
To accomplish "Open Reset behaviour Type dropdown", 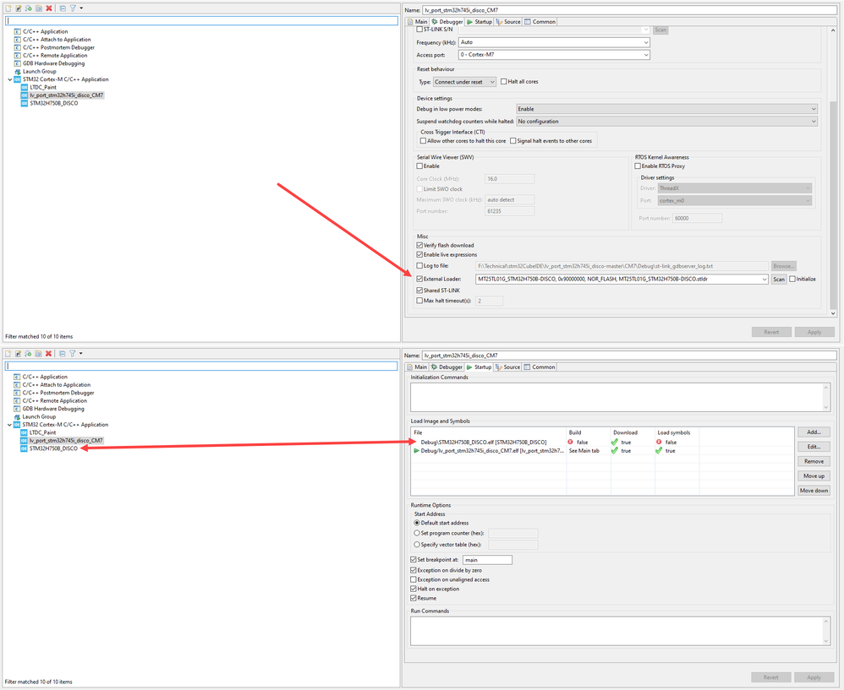I will pyautogui.click(x=464, y=82).
